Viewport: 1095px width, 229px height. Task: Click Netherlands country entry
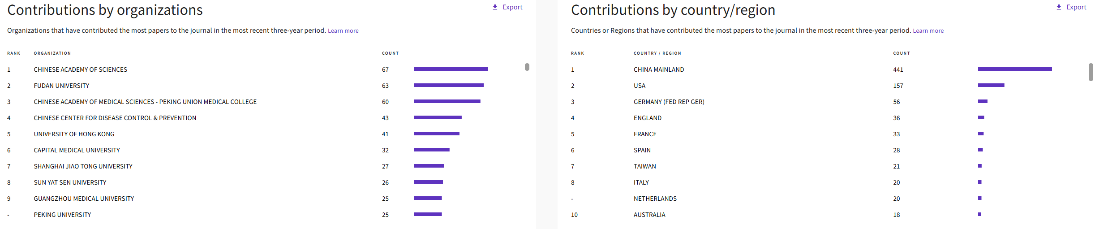[655, 199]
